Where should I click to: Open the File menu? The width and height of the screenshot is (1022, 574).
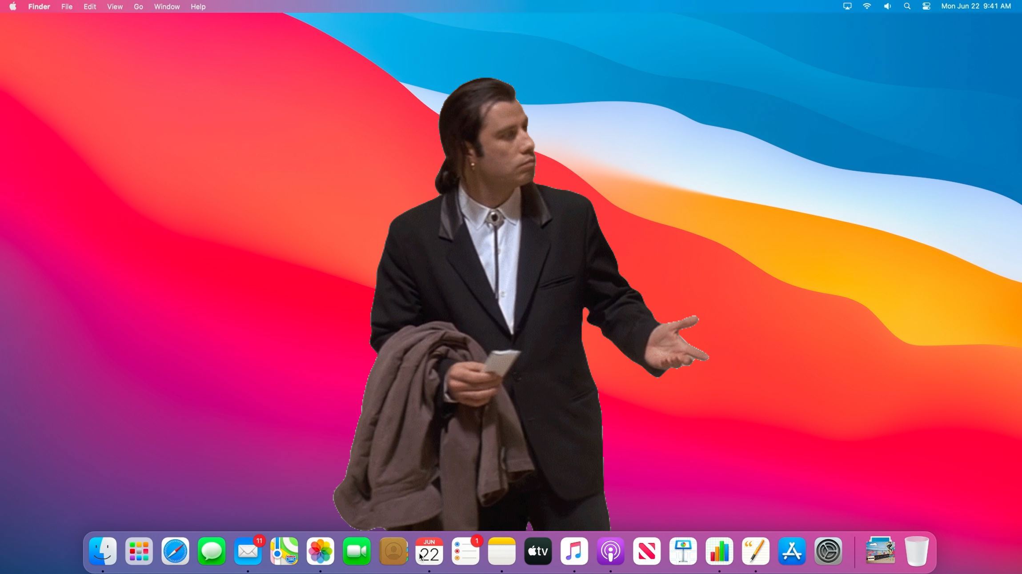coord(67,6)
